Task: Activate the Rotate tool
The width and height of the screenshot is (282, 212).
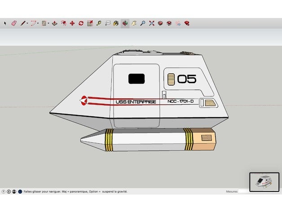Action: pos(81,23)
